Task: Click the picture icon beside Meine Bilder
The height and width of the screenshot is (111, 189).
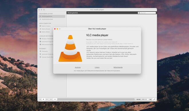Action: [40, 32]
